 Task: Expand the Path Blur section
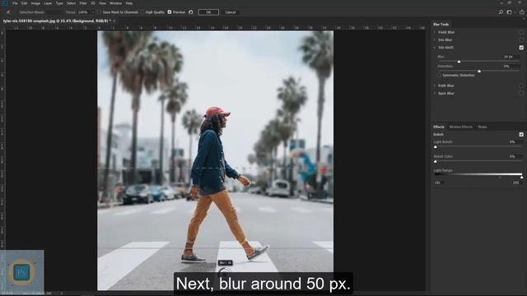coord(435,86)
